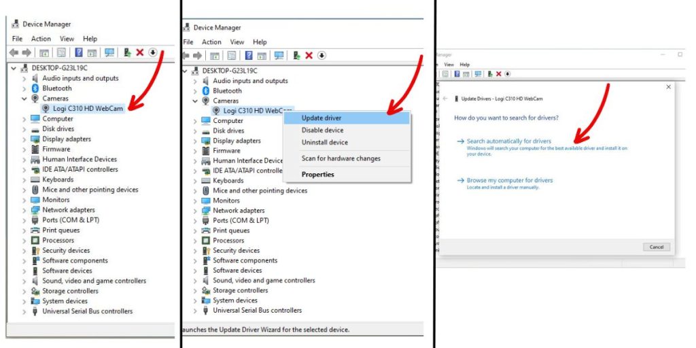Click Search automatically for drivers link
This screenshot has height=348, width=696.
coord(508,141)
